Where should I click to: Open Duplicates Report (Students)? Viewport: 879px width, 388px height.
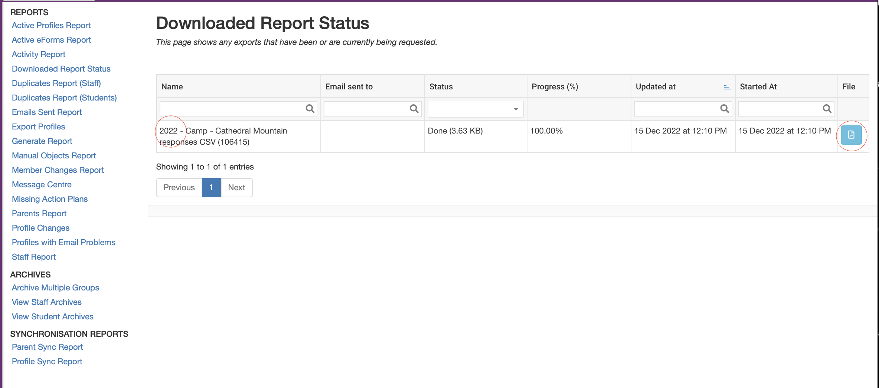point(64,98)
